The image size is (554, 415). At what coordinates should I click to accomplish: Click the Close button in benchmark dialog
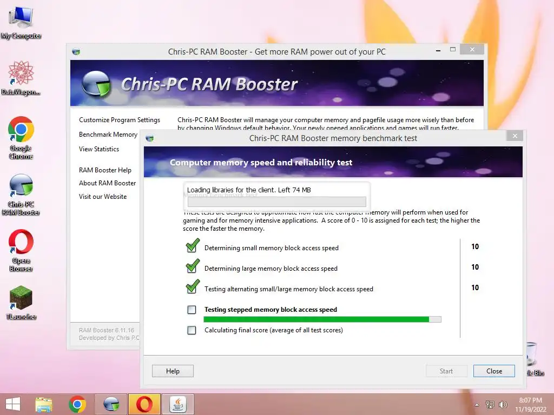pos(494,371)
